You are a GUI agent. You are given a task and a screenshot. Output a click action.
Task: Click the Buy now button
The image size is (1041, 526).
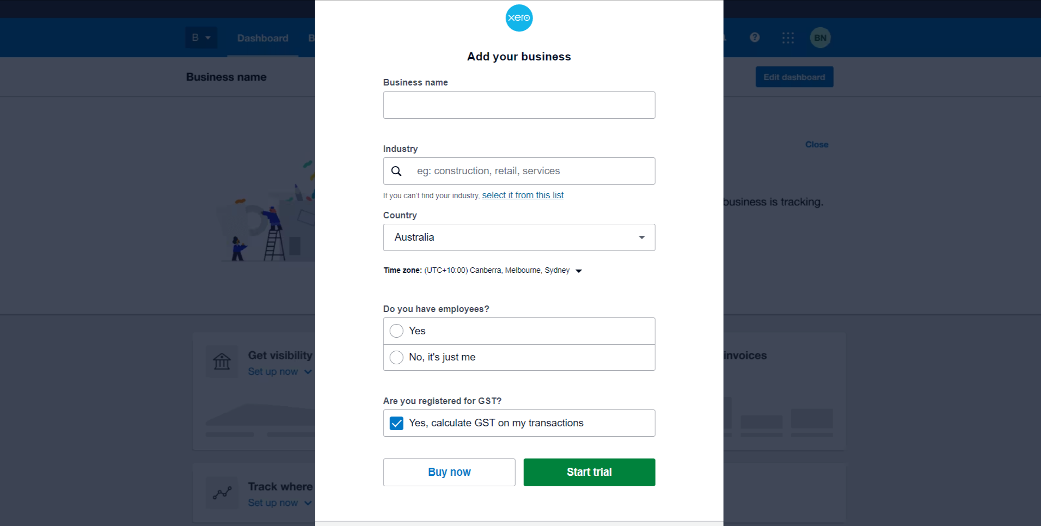pos(449,472)
